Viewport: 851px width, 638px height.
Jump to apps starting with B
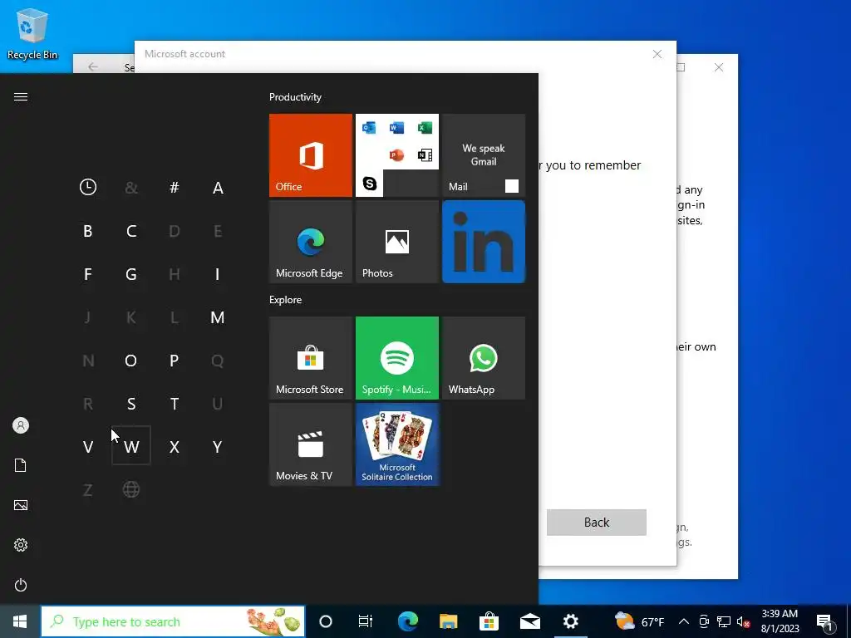pyautogui.click(x=88, y=231)
